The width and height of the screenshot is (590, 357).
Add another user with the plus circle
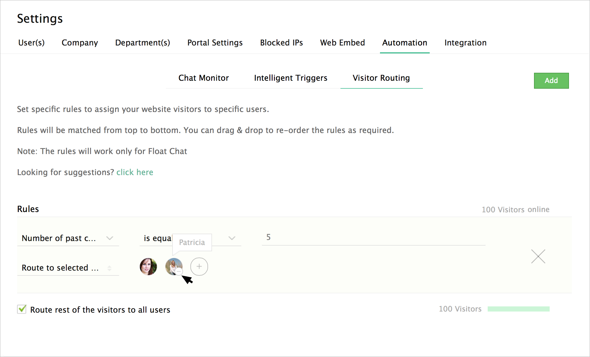[x=199, y=267]
